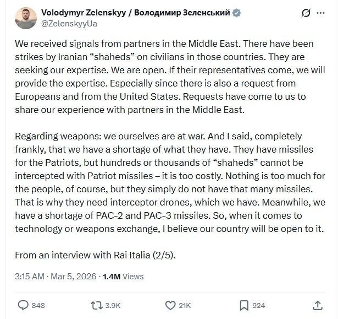Click the share upload icon
Image resolution: width=338 pixels, height=319 pixels.
tap(318, 305)
